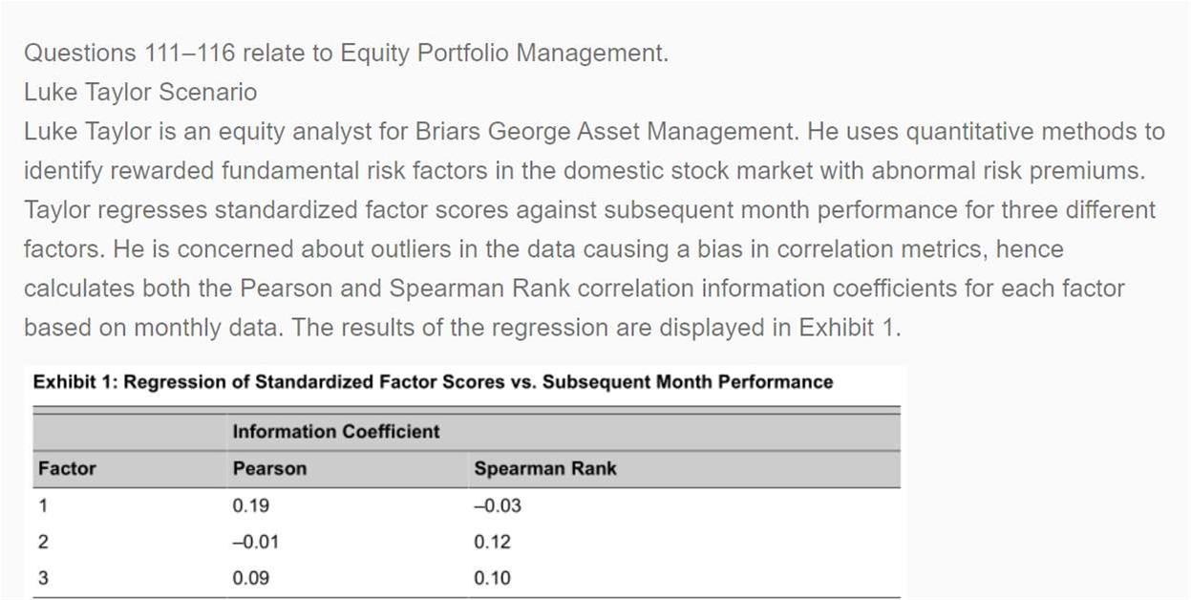Screen dimensions: 1191x600
Task: Click Spearman Rank value 0.10 cell
Action: pyautogui.click(x=492, y=578)
